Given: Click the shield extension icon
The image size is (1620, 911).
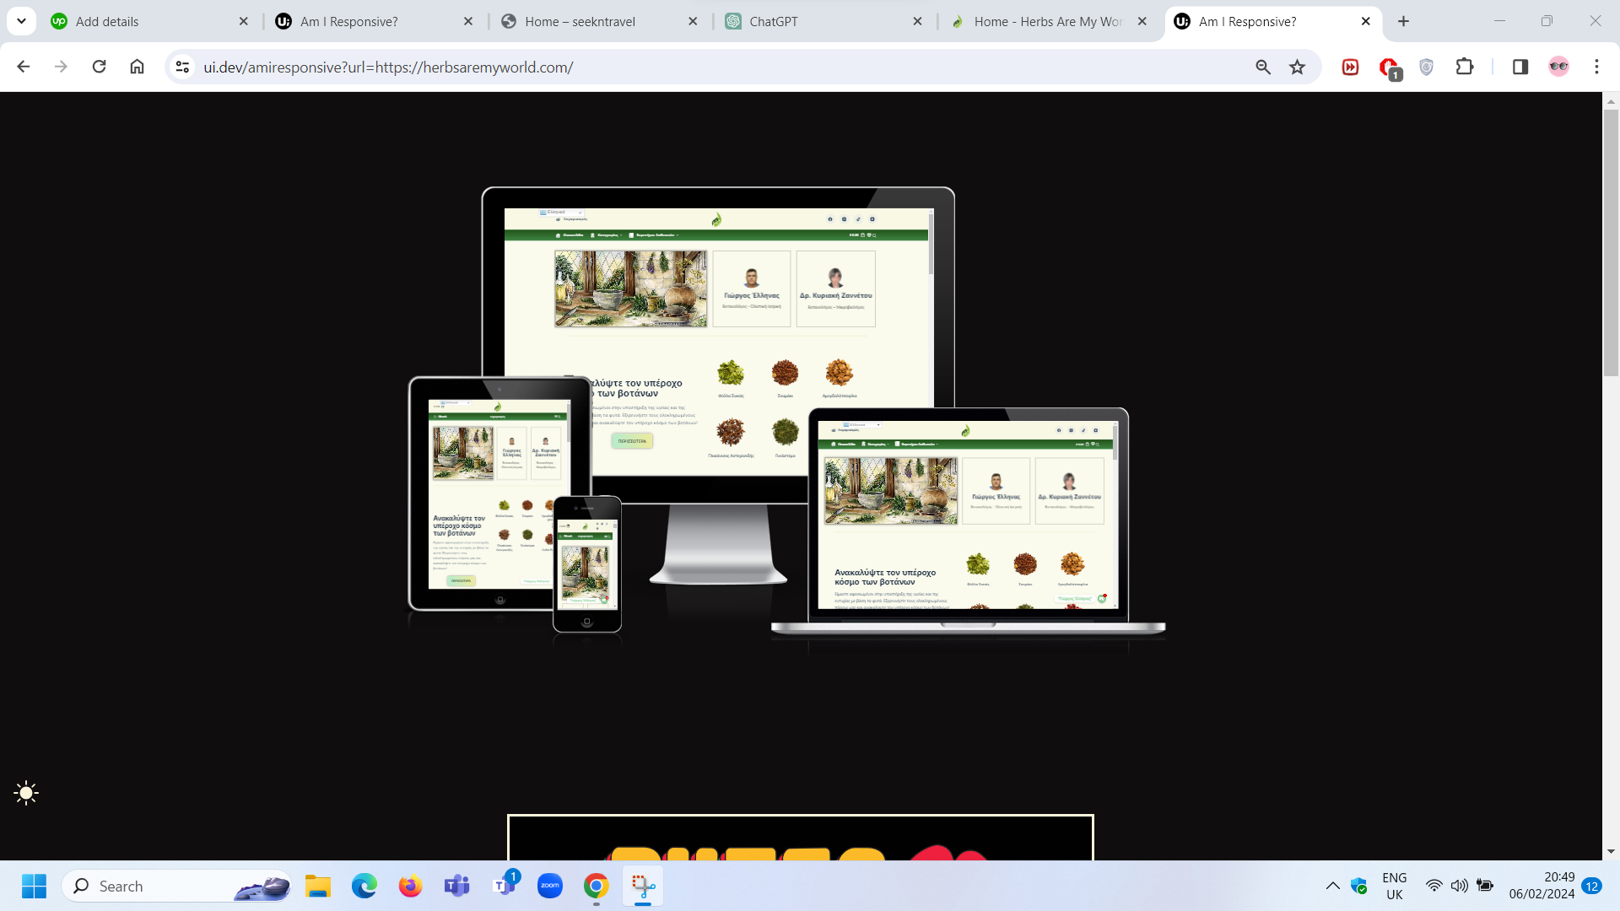Looking at the screenshot, I should pos(1426,67).
